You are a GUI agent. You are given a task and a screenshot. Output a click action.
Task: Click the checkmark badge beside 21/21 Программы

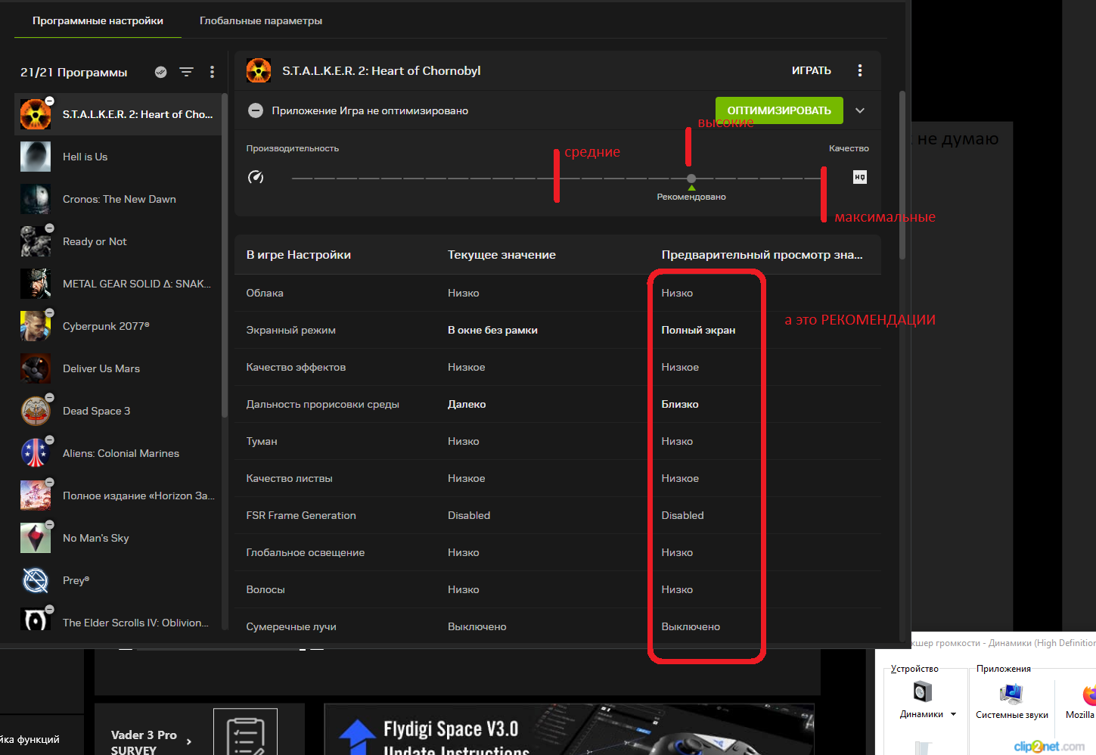tap(160, 72)
